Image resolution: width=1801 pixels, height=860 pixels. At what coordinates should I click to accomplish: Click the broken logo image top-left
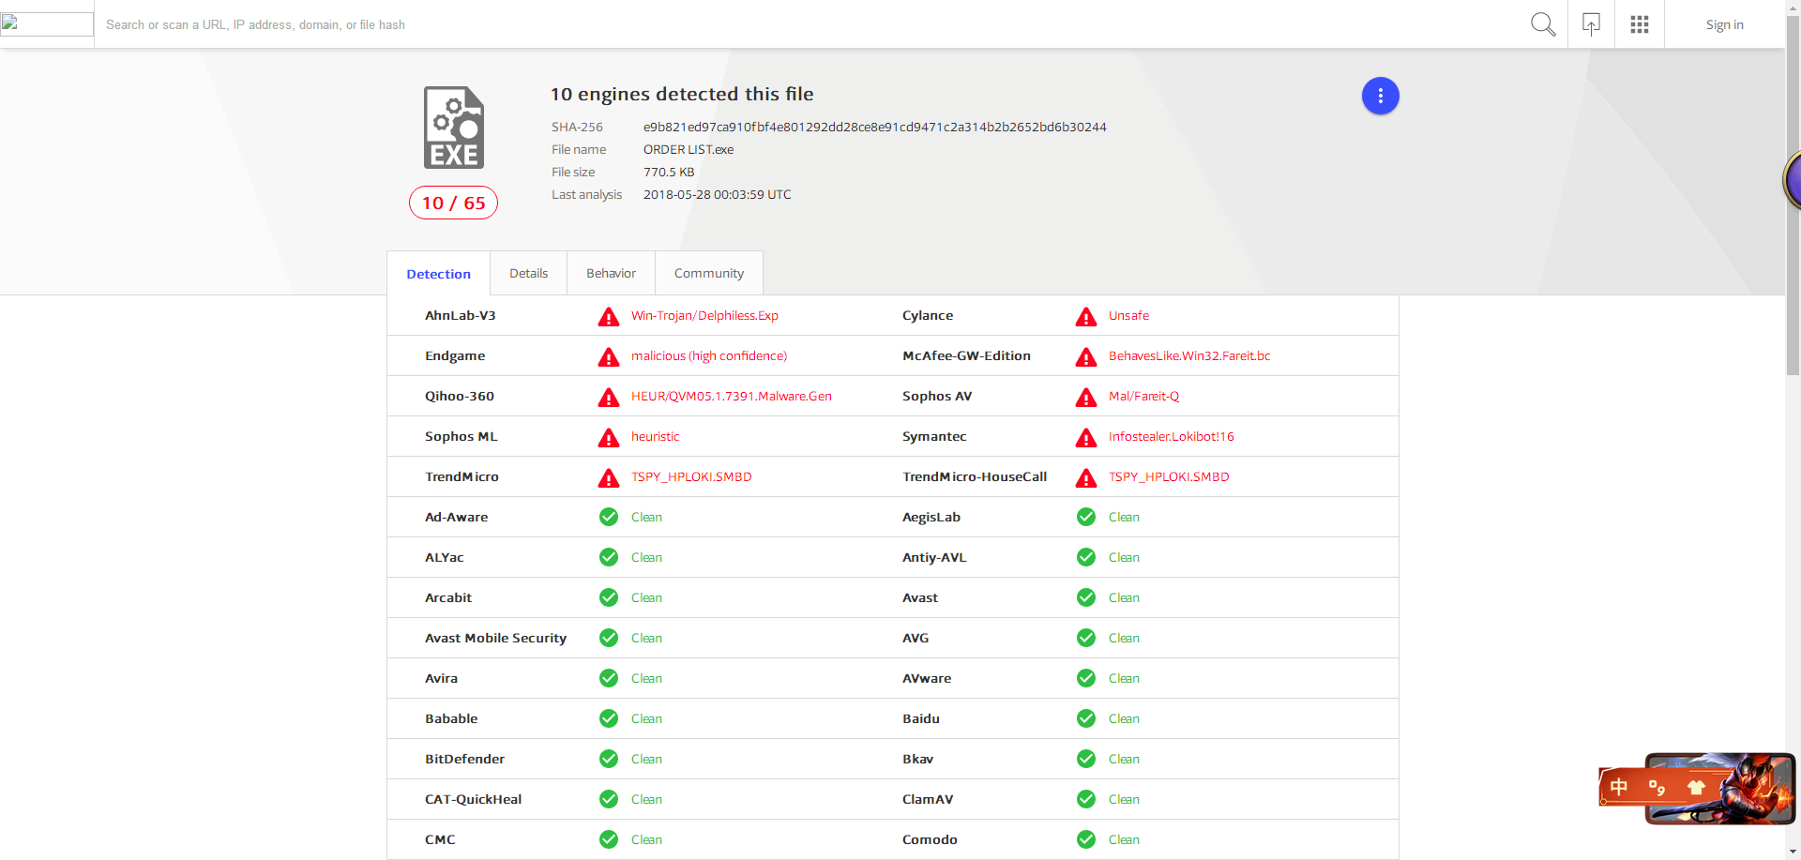click(x=47, y=23)
